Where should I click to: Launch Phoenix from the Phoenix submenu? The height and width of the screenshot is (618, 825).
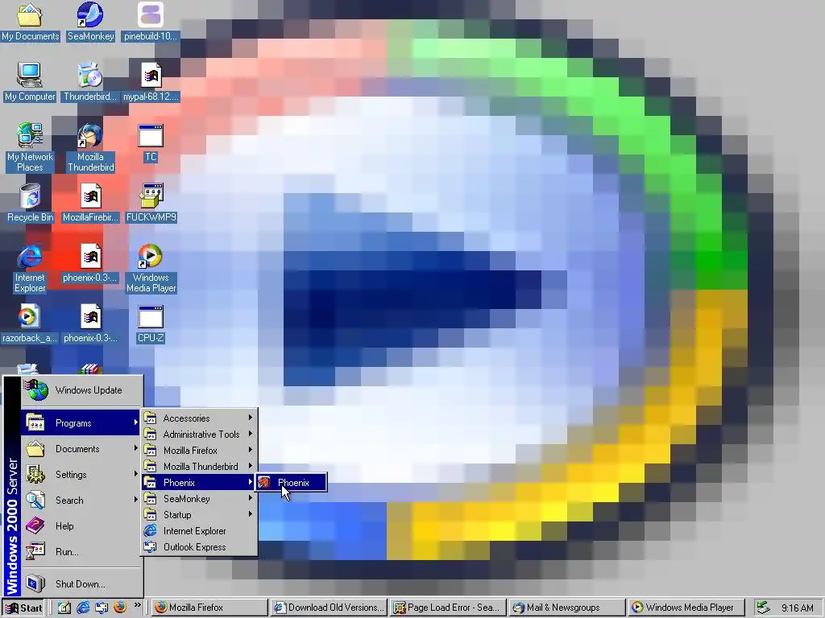click(291, 483)
